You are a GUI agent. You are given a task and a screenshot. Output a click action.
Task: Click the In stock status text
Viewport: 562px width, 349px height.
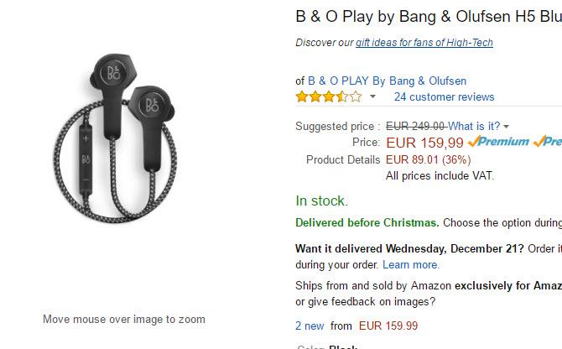tap(321, 201)
